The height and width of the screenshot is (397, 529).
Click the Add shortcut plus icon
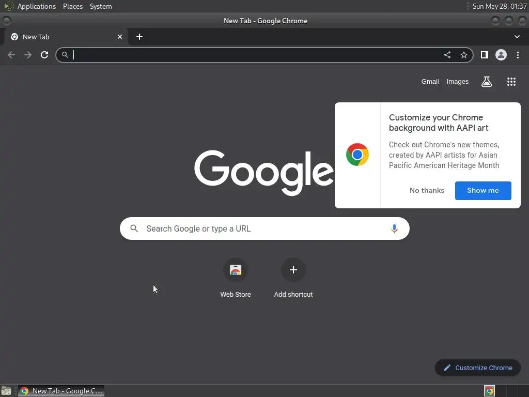(293, 270)
